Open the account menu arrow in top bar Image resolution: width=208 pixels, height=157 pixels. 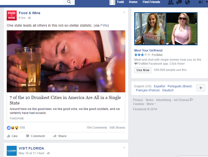click(206, 2)
